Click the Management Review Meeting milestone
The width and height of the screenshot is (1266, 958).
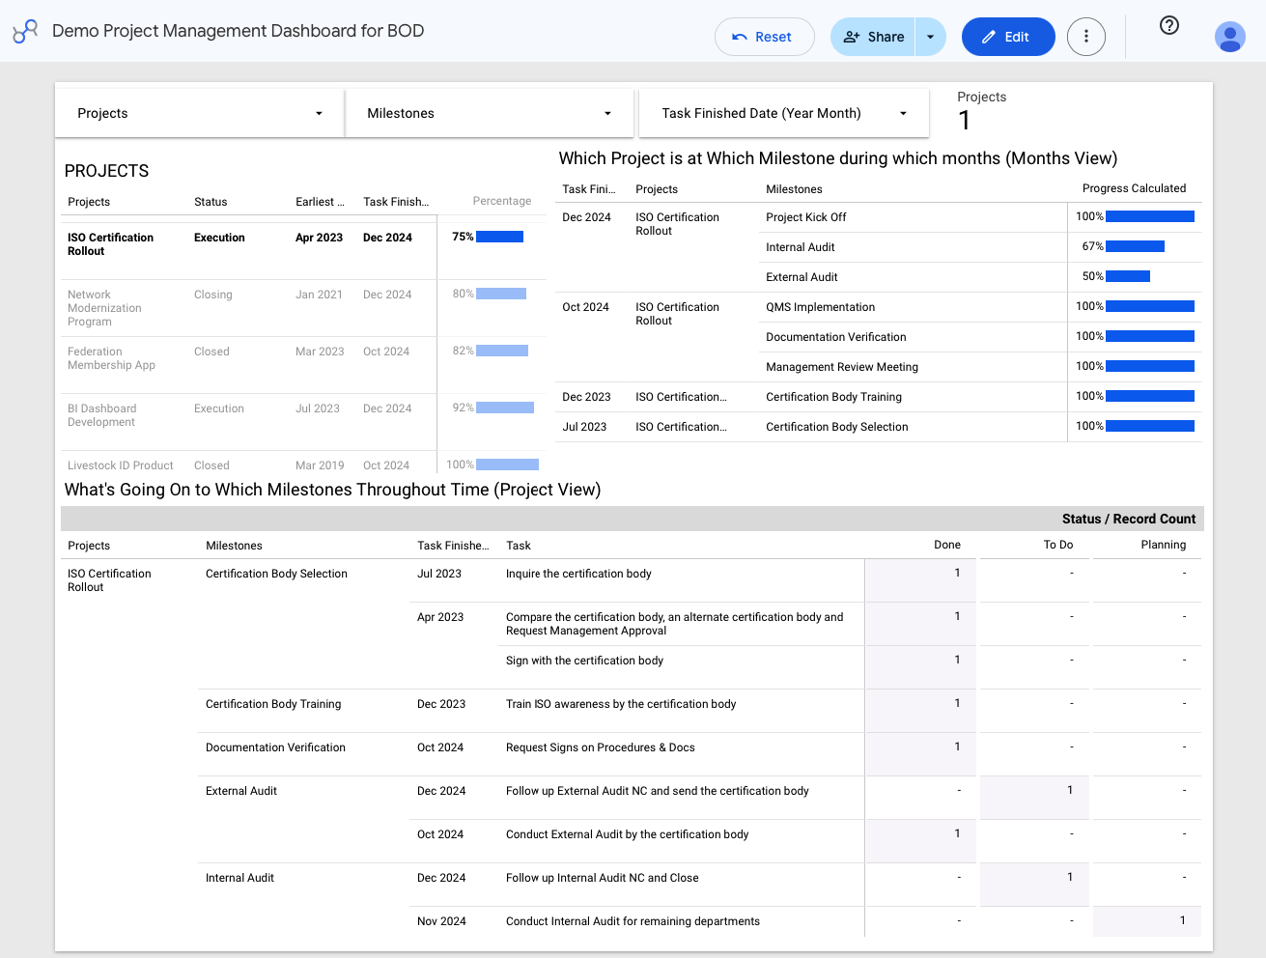point(842,367)
